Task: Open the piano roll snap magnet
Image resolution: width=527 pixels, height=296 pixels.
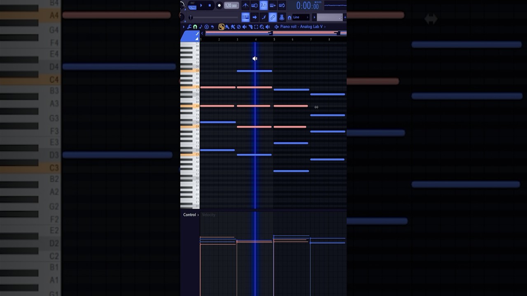Action: pyautogui.click(x=195, y=27)
